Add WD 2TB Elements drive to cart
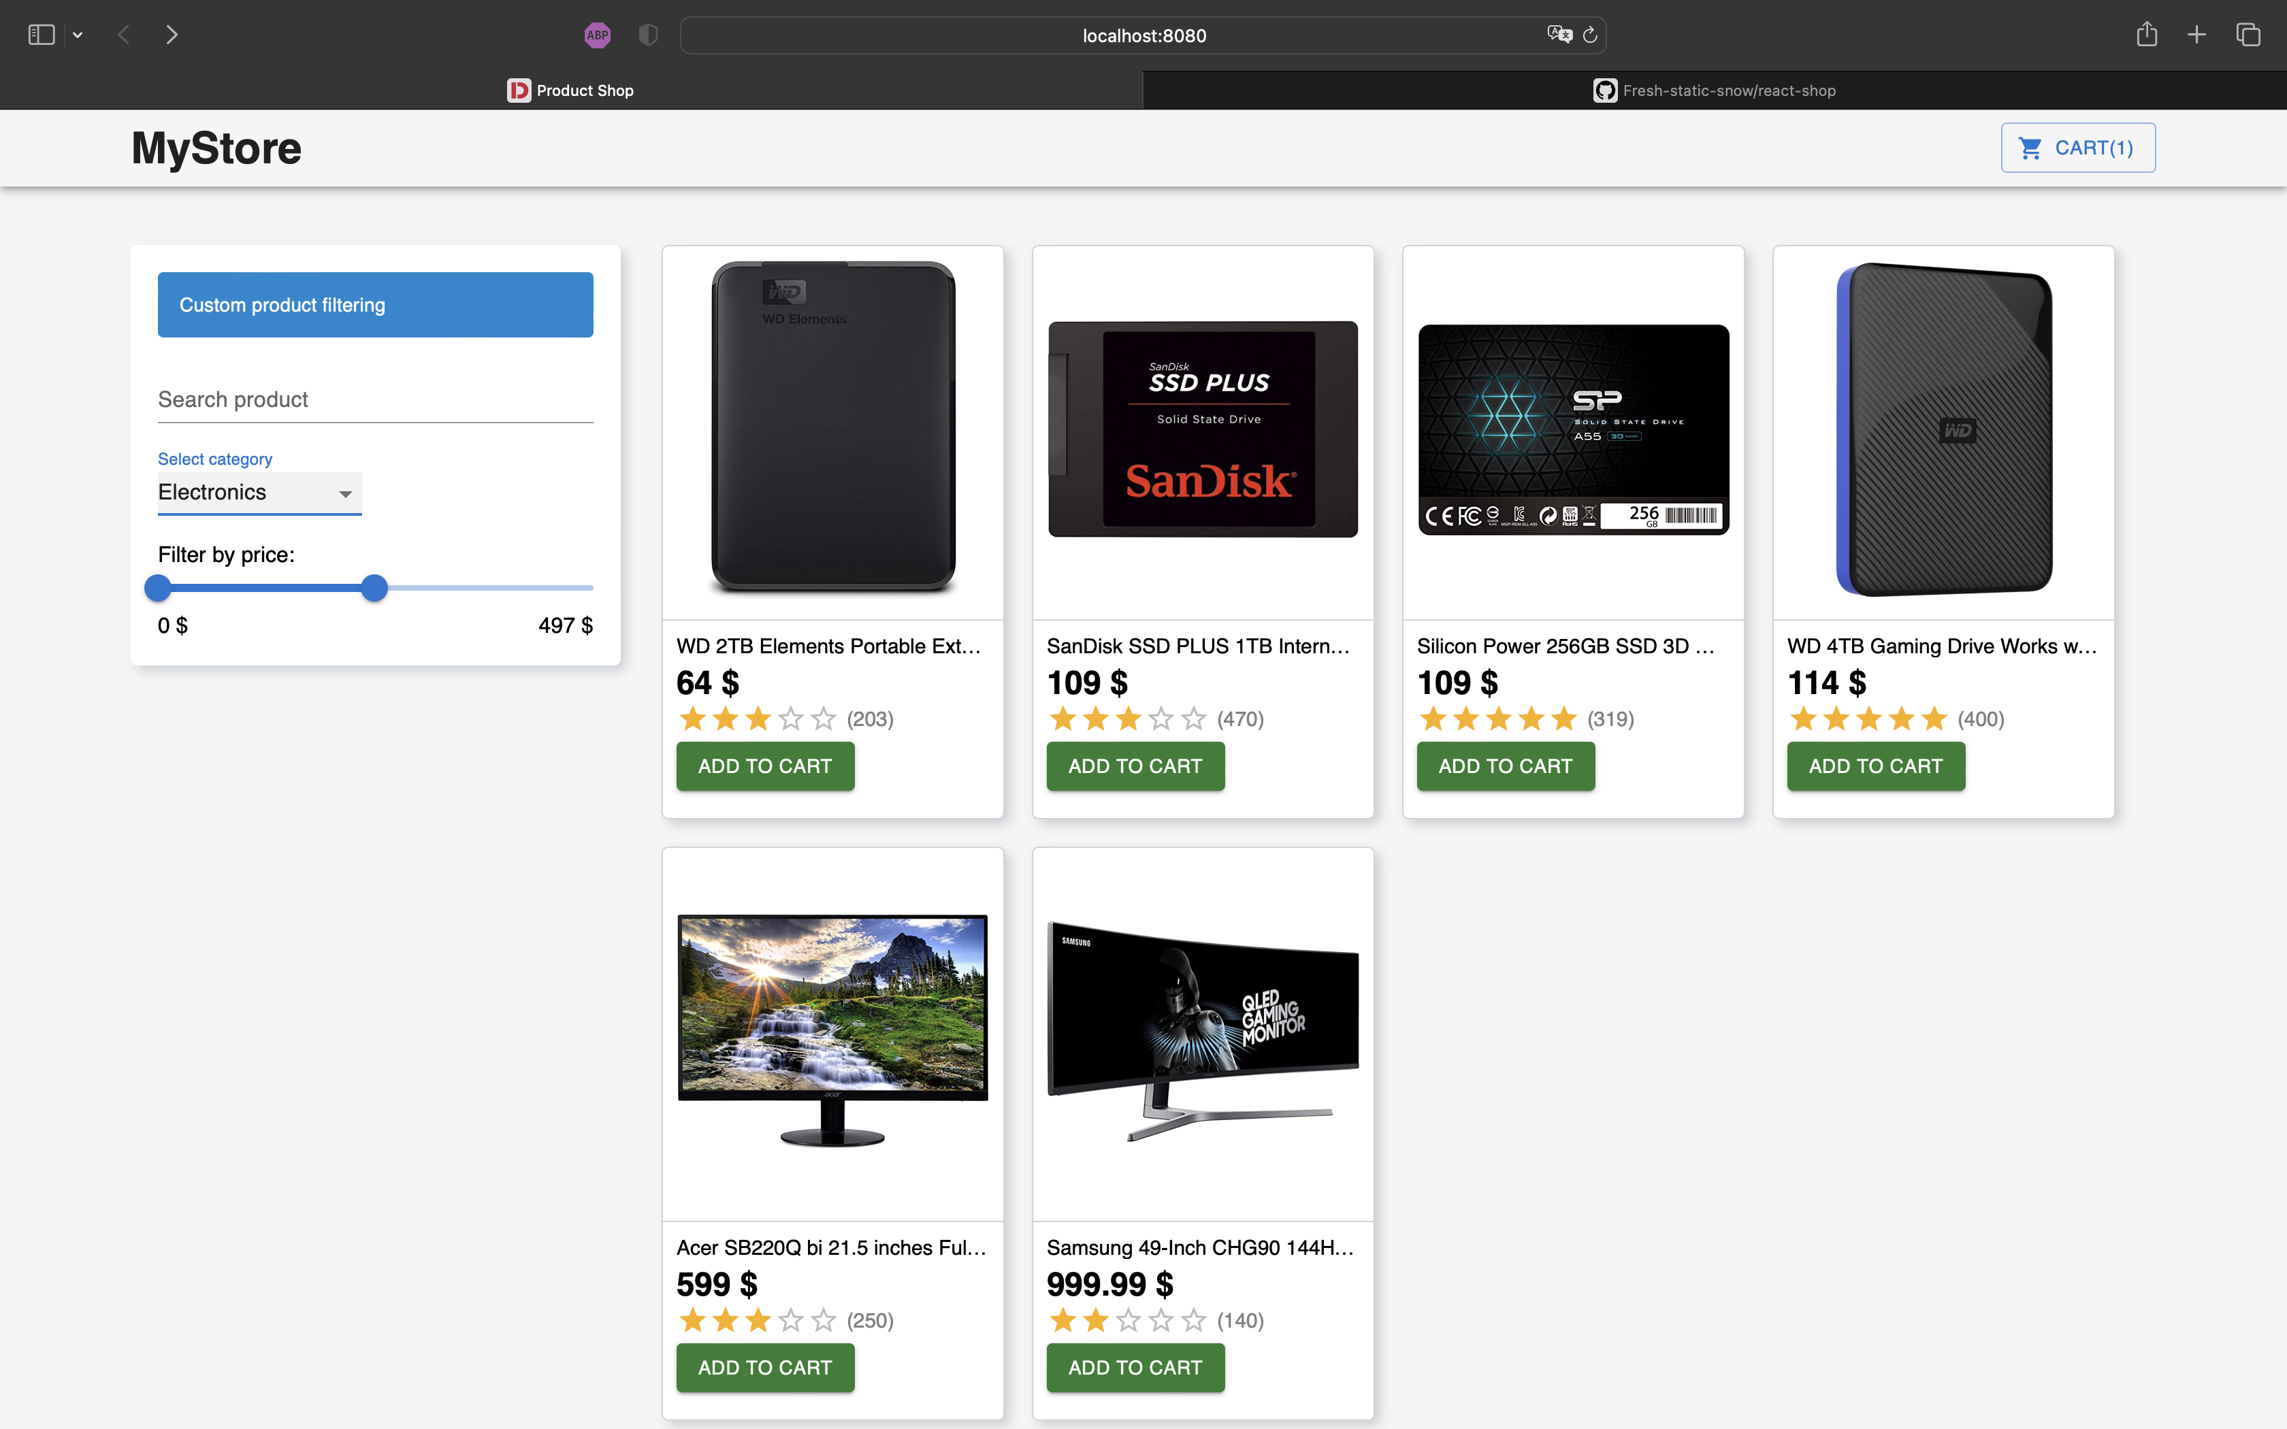 pos(764,766)
